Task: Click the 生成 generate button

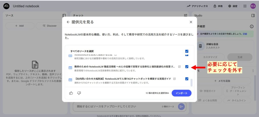Action: point(240,57)
